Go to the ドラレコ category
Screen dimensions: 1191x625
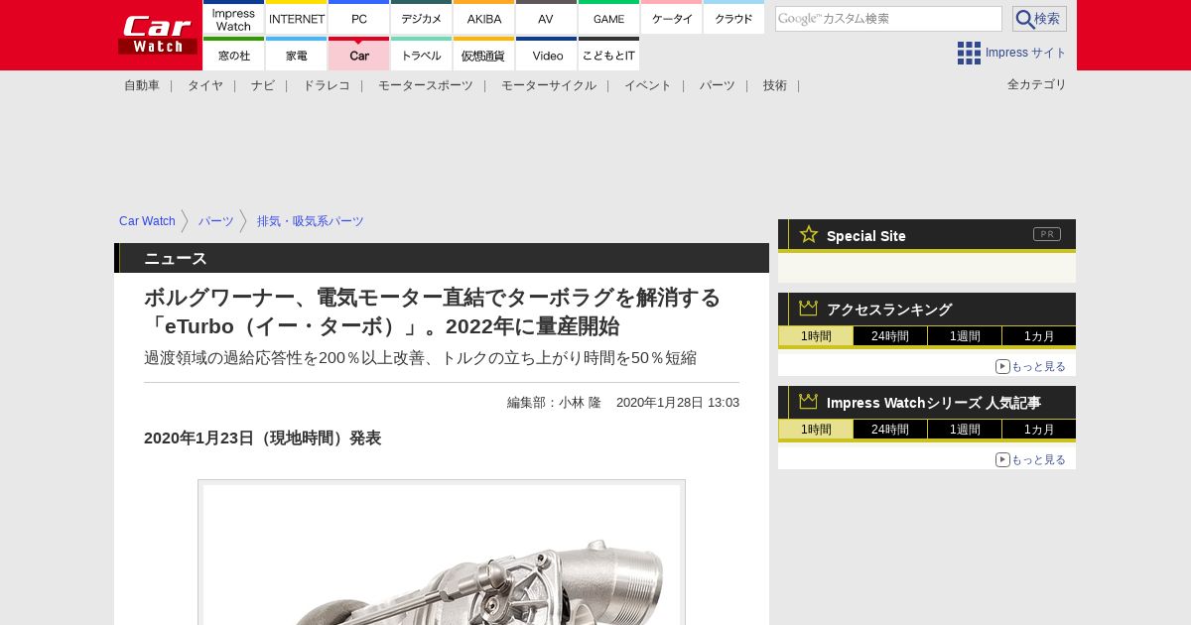327,85
